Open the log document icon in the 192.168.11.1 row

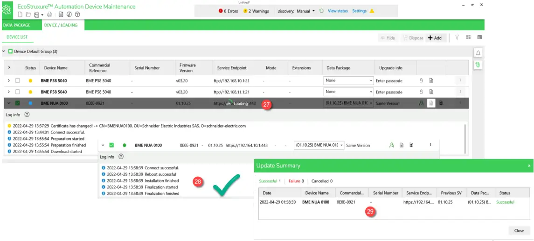point(431,92)
